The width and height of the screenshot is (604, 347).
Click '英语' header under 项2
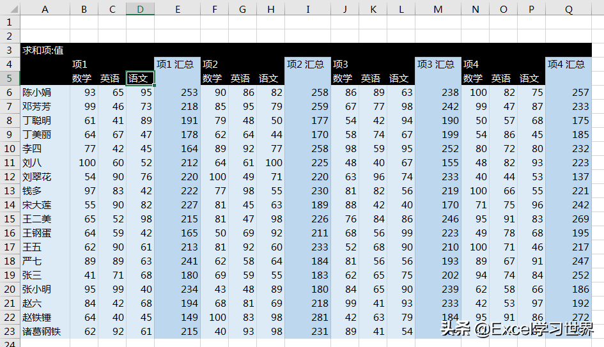[x=242, y=78]
